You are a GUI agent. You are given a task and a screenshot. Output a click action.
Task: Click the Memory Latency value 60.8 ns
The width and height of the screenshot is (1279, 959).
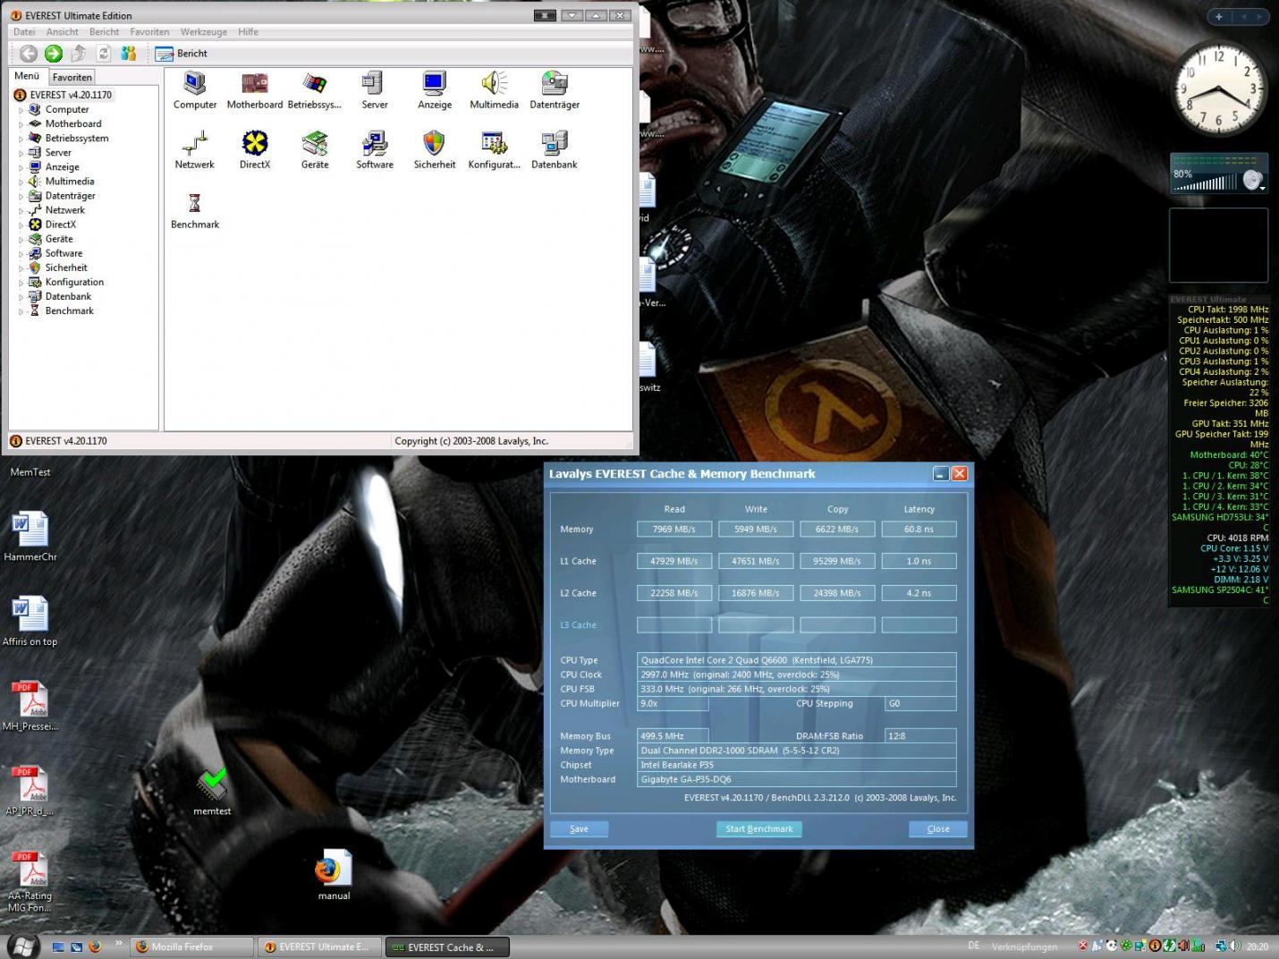click(x=919, y=529)
